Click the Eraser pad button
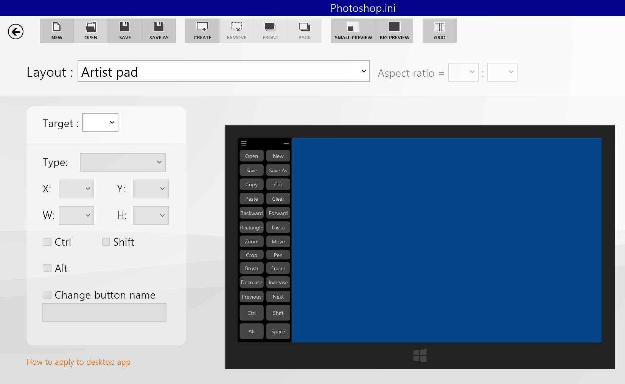Viewport: 625px width, 384px height. point(278,268)
